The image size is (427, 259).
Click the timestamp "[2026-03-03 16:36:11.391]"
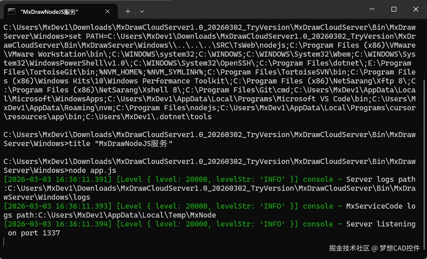(58, 179)
